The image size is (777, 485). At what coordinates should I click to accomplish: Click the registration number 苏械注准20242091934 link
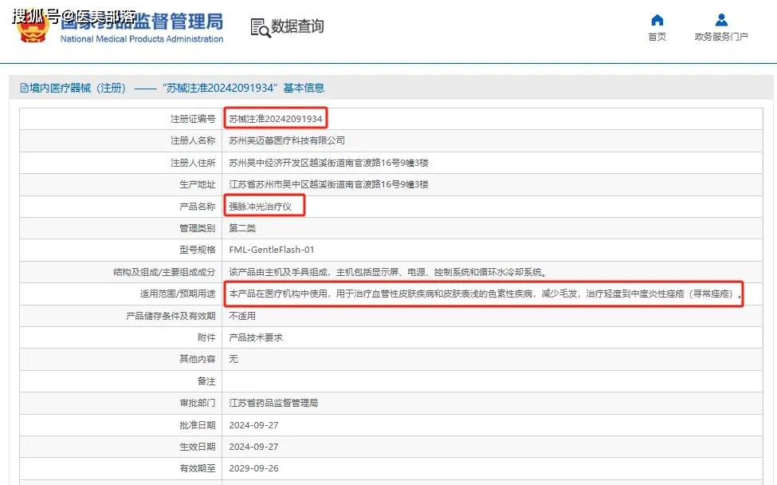pyautogui.click(x=276, y=117)
